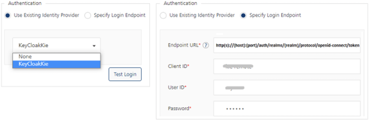Viewport: 369px width, 120px height.
Task: Click into the Endpoint URL text field
Action: coord(287,45)
